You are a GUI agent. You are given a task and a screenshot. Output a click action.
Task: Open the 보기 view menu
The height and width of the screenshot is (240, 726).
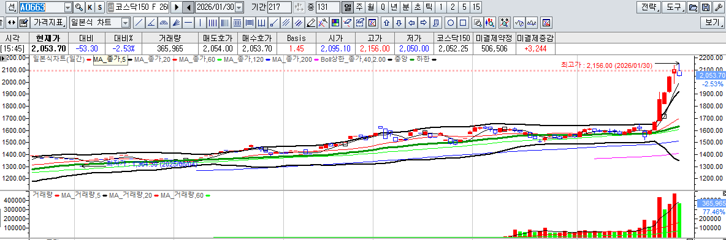[712, 22]
